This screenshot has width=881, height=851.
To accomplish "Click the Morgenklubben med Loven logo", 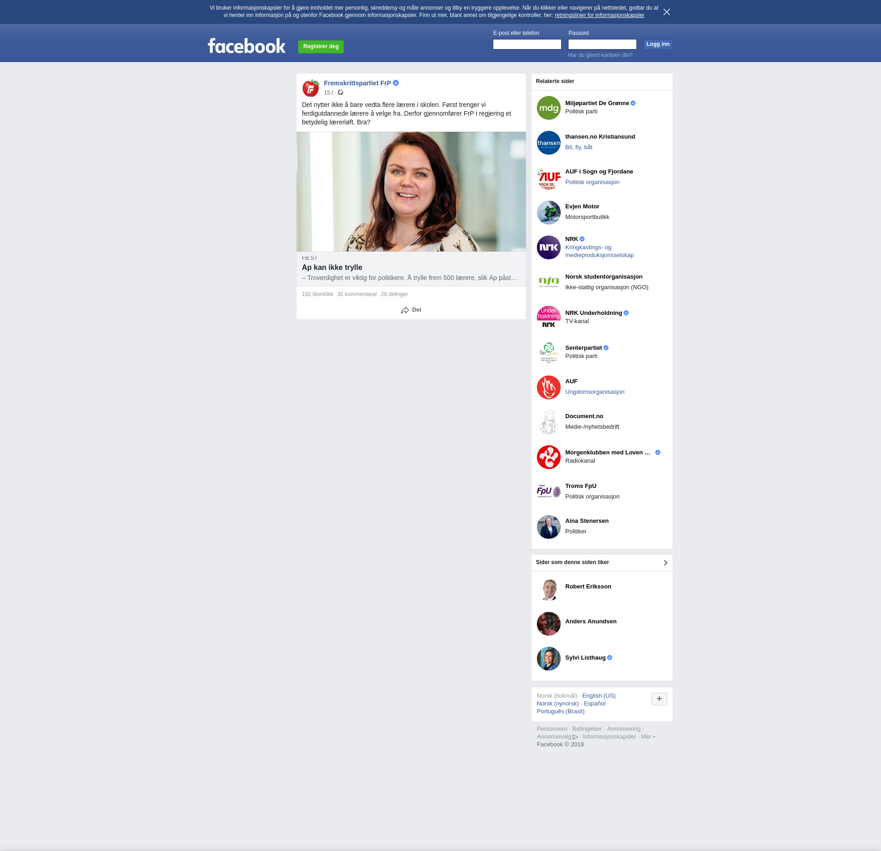I will [x=549, y=457].
